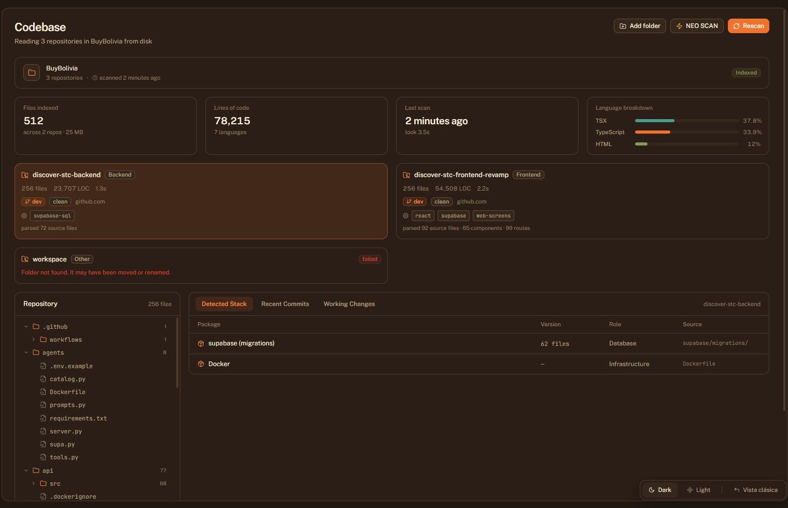Click supabase/migrations/ source cell

point(715,343)
